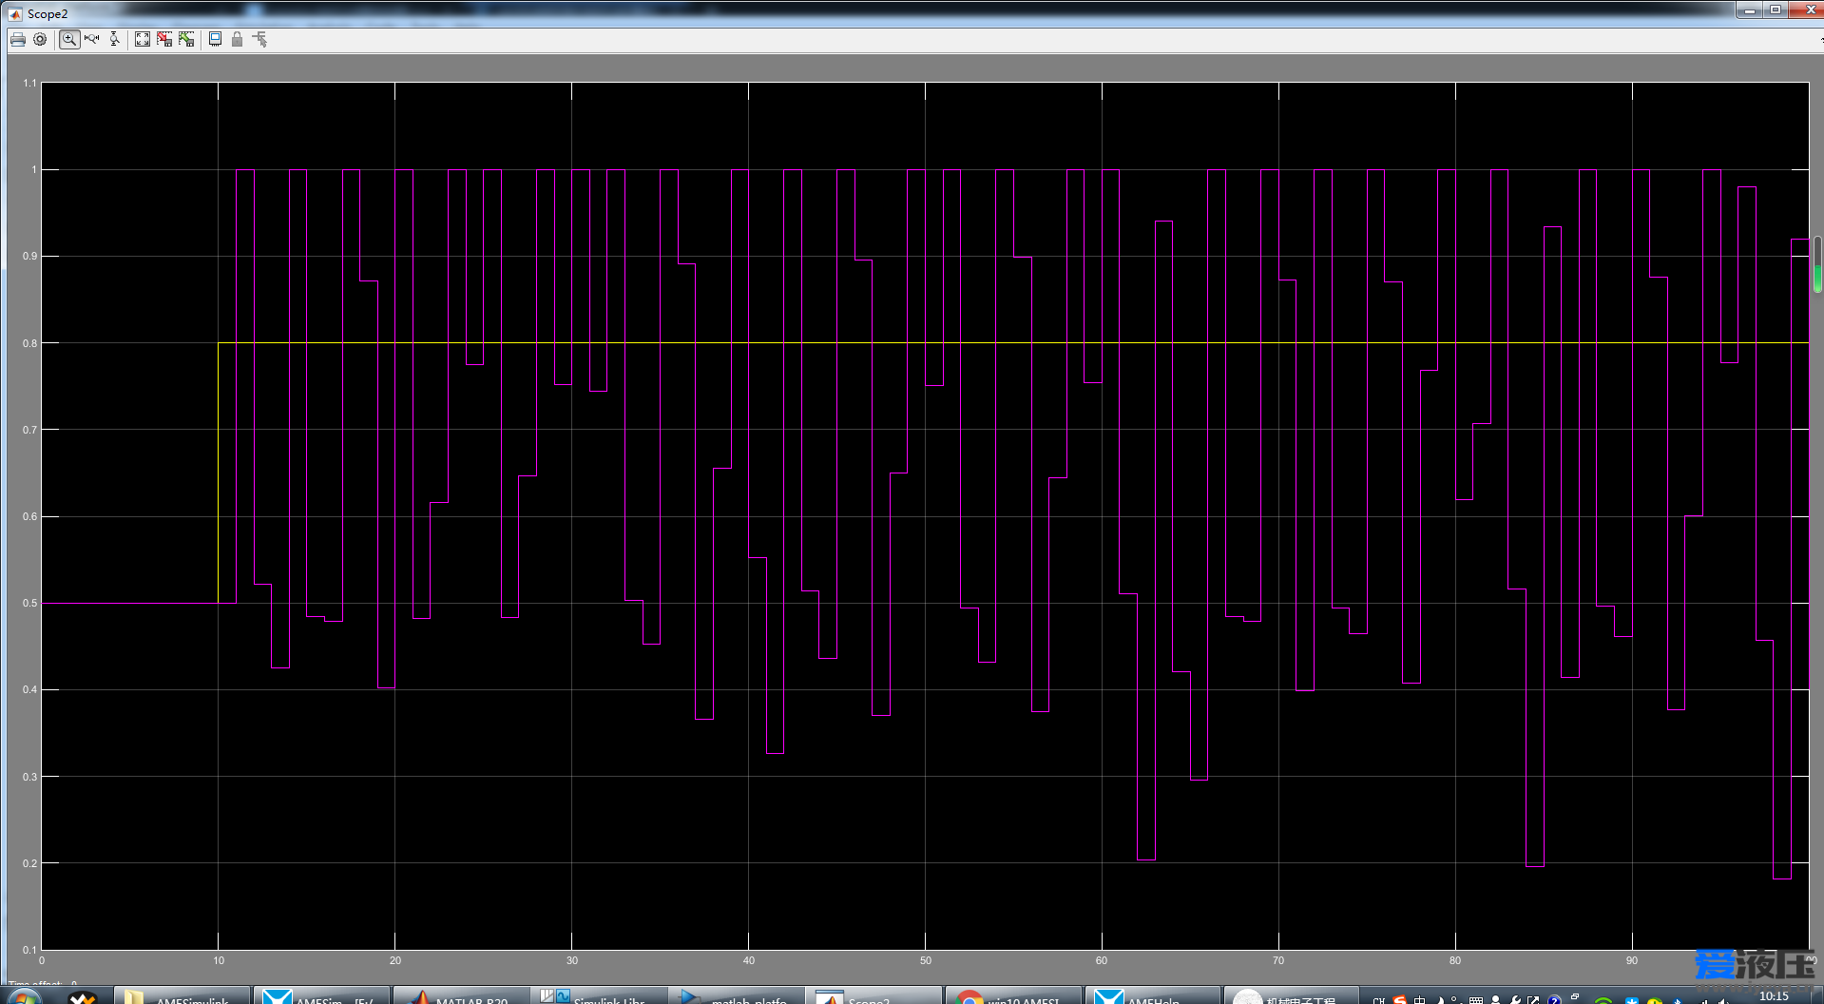Toggle the floating scope button
Image resolution: width=1824 pixels, height=1004 pixels.
(215, 39)
